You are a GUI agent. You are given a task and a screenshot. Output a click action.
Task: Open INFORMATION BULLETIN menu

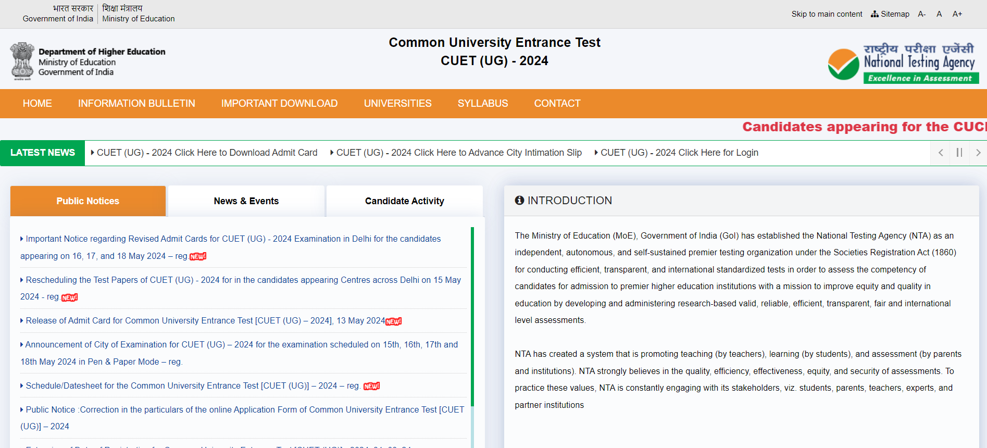136,104
